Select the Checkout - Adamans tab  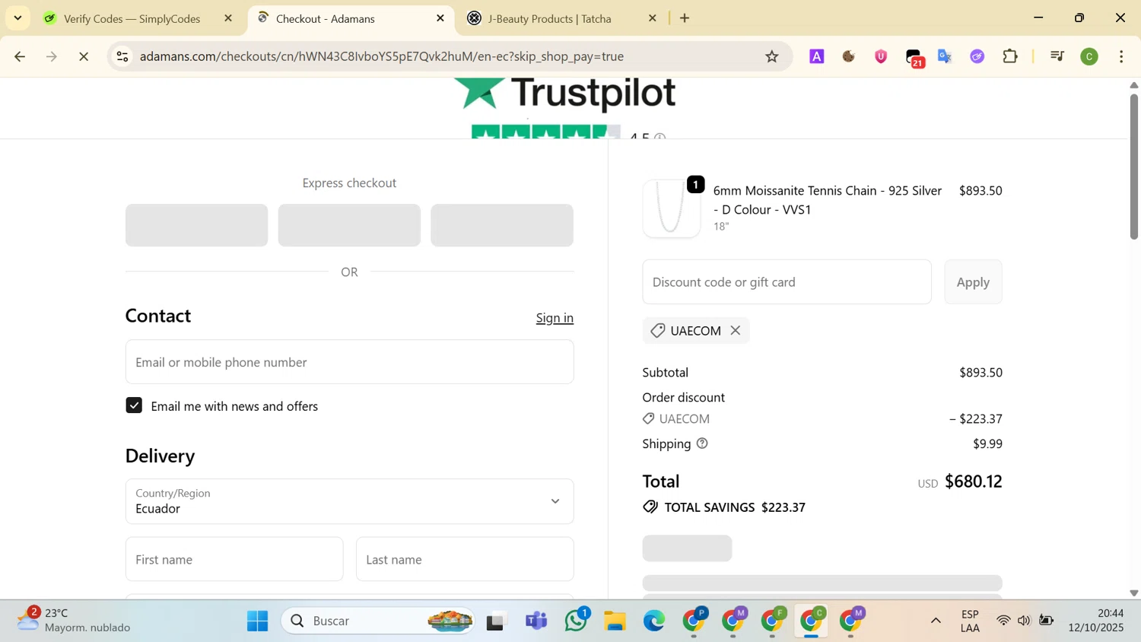(325, 19)
